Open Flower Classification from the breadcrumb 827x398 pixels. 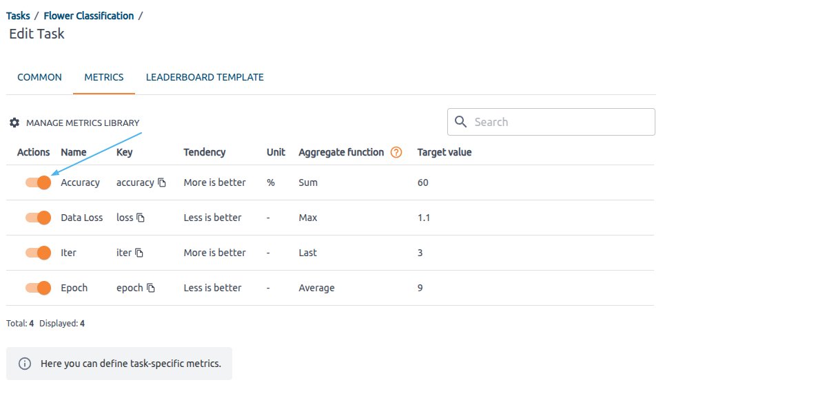[88, 15]
